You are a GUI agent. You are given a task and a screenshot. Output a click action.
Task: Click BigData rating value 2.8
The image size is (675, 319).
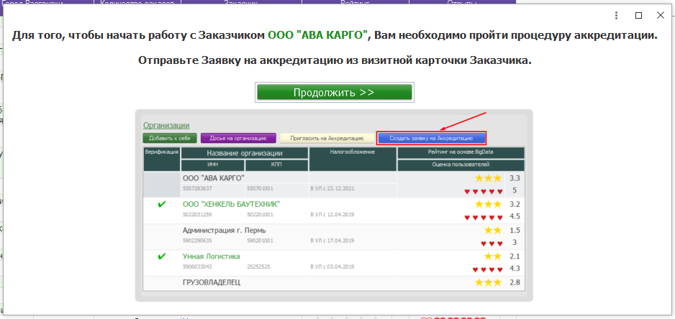coord(515,283)
